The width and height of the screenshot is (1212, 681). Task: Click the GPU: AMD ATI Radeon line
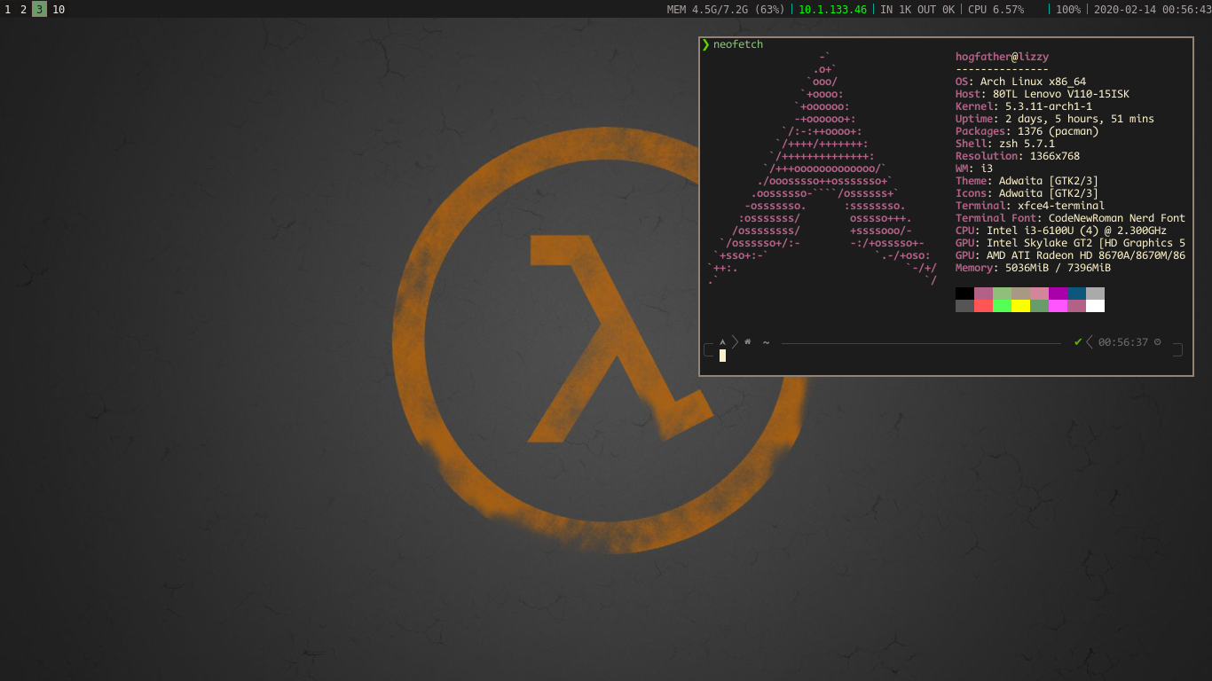(1070, 255)
